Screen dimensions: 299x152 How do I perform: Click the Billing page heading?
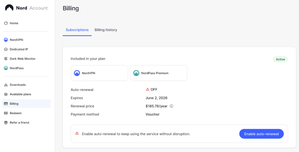(71, 8)
